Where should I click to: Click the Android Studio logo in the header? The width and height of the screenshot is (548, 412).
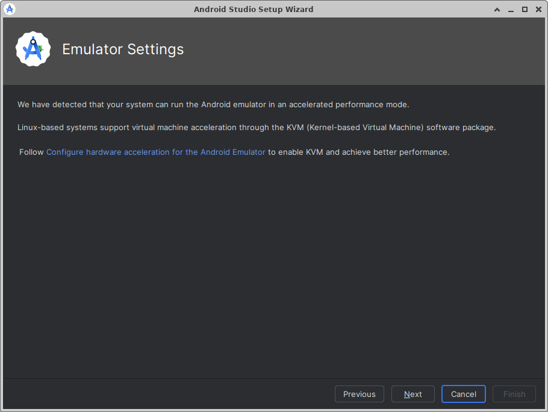[33, 49]
